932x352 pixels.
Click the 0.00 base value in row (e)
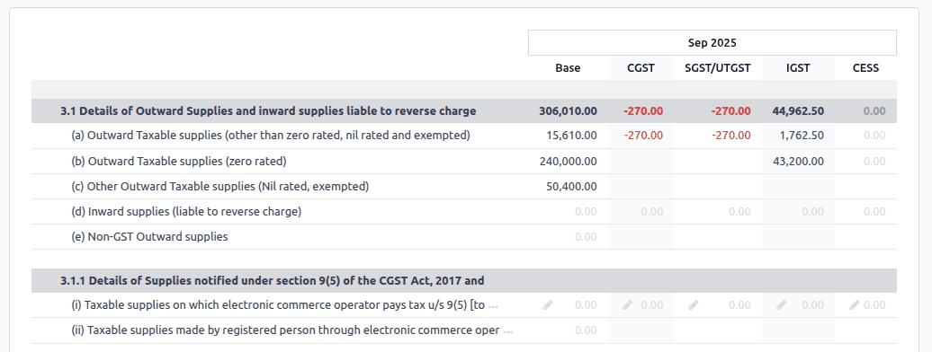coord(586,237)
